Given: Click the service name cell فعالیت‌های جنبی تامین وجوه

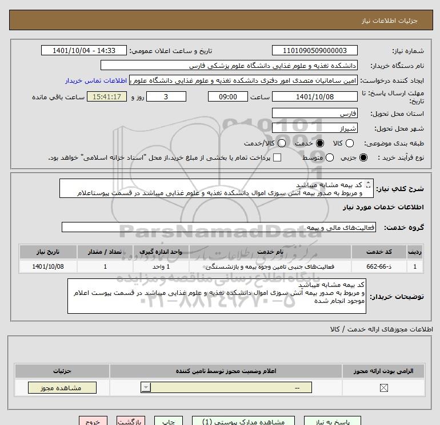Looking at the screenshot, I should coord(270,266).
